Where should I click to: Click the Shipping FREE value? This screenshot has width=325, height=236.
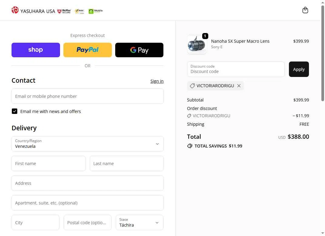coord(304,124)
